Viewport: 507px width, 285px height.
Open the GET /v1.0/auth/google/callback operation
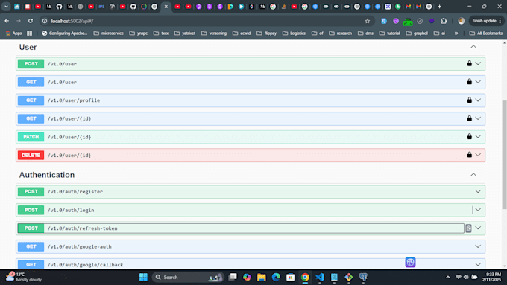(251, 264)
